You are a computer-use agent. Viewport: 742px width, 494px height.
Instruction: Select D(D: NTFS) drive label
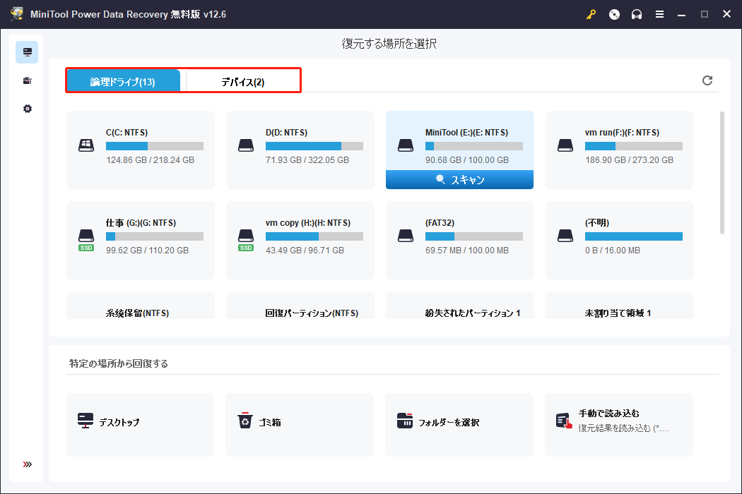click(286, 133)
